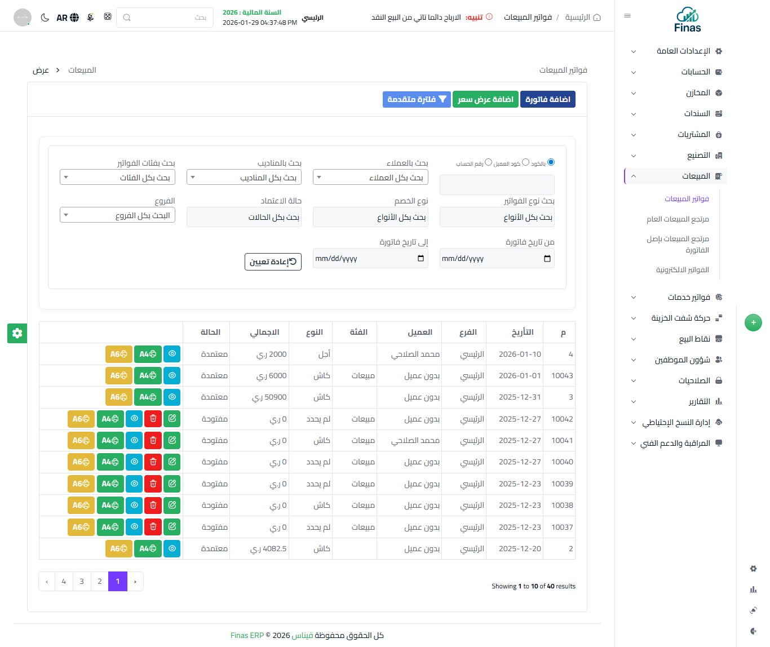This screenshot has height=647, width=770.
Task: Open the notifications bell
Action: 90,17
